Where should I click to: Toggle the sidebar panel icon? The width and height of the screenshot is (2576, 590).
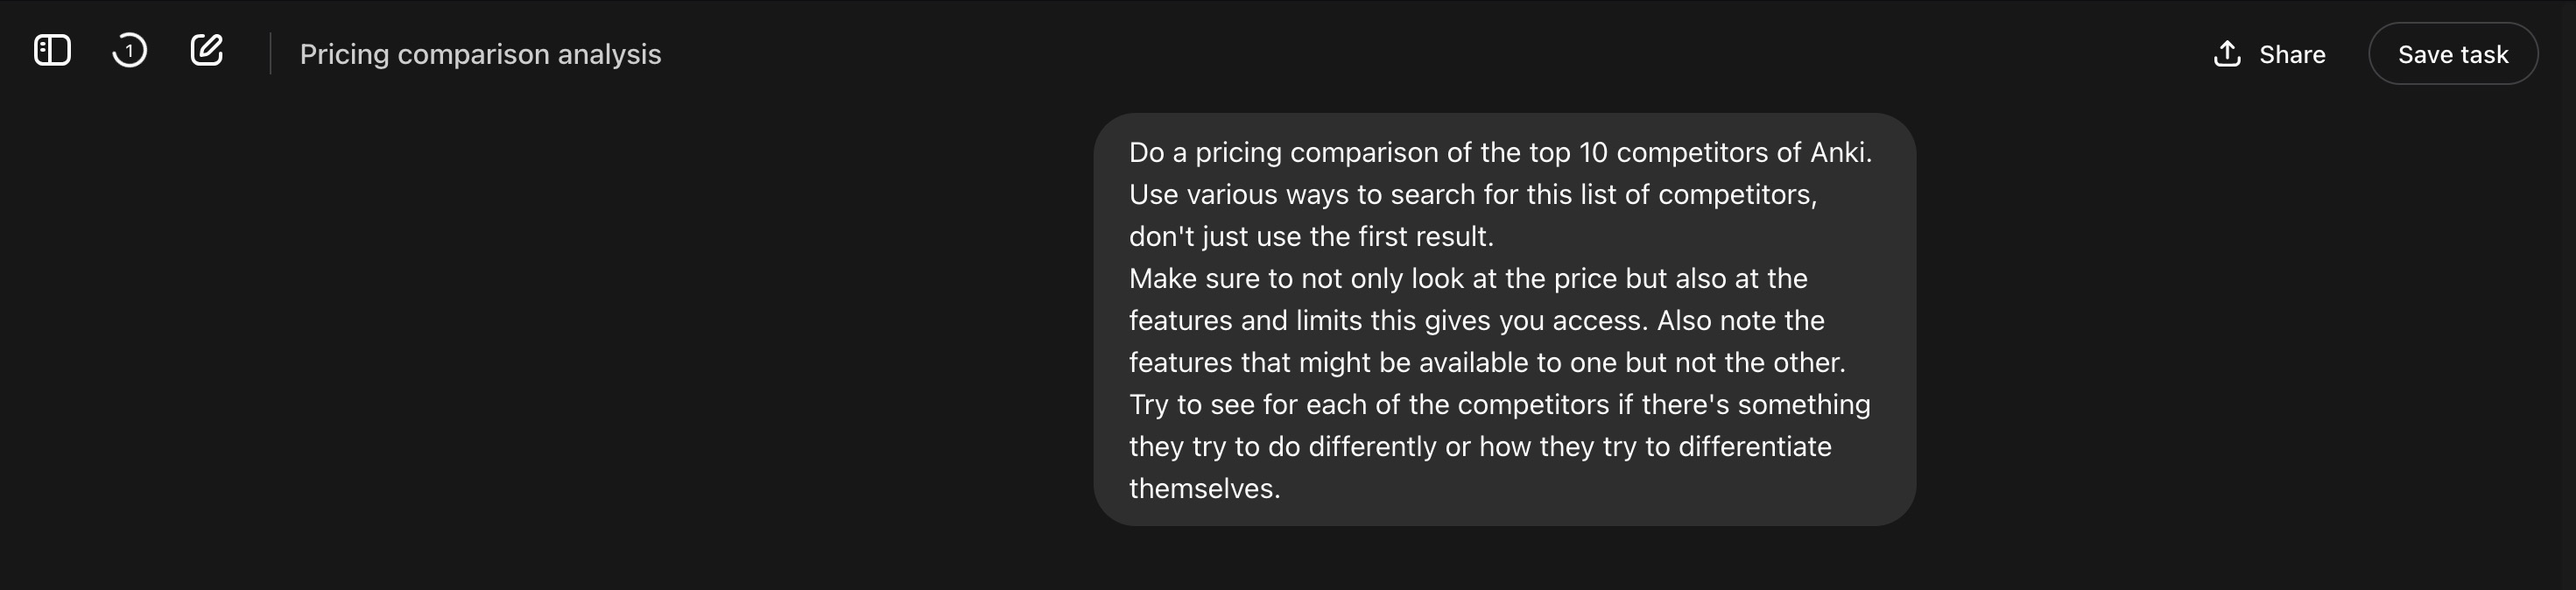pyautogui.click(x=52, y=51)
